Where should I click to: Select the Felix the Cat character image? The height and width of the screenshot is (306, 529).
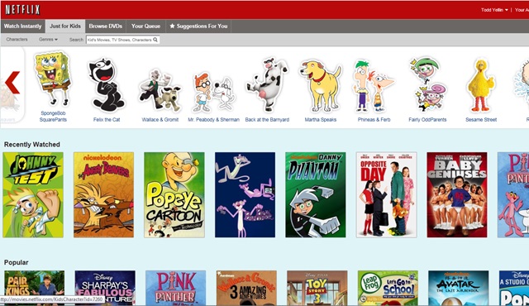click(x=106, y=84)
